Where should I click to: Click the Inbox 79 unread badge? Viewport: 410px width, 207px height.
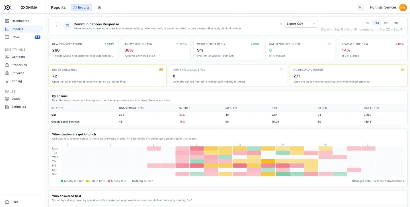click(37, 37)
